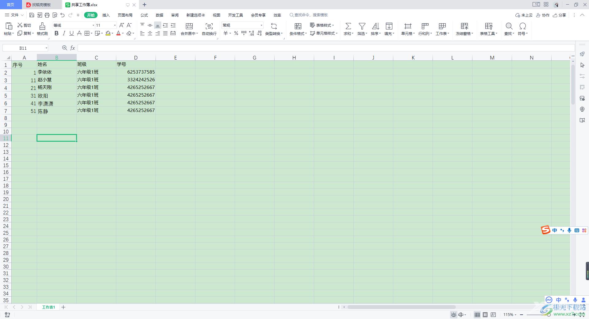Apply the red font color
The width and height of the screenshot is (589, 319).
point(118,33)
